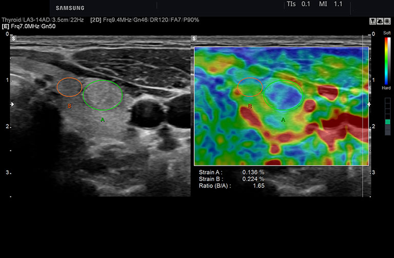Click the green compression quality indicator segment
394x258 pixels.
click(387, 122)
